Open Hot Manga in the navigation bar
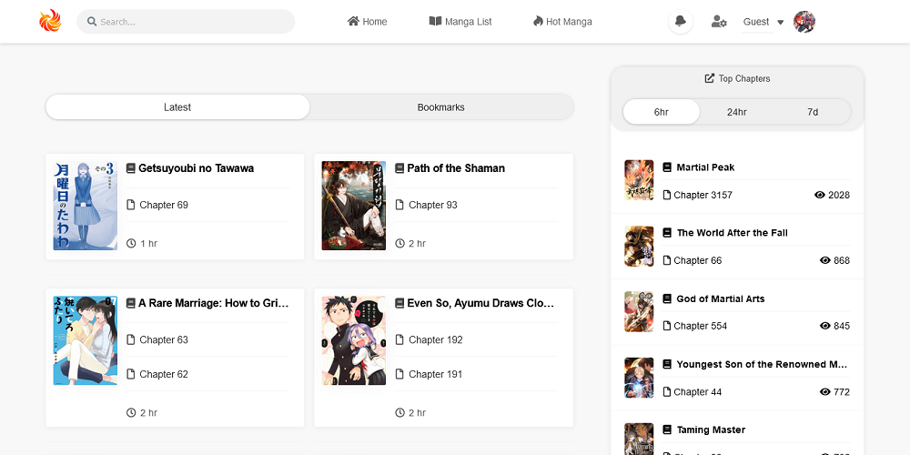 click(562, 22)
